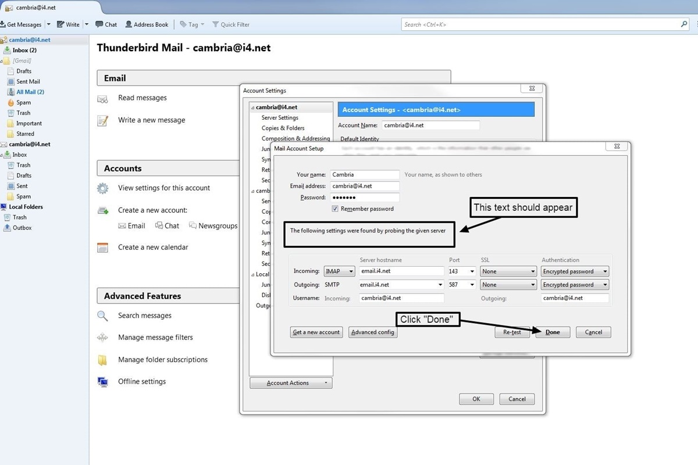This screenshot has height=465, width=698.
Task: Click the Account Name field
Action: pos(430,125)
